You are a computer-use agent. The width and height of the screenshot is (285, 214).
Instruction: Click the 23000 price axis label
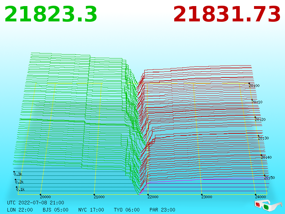pos(207,197)
